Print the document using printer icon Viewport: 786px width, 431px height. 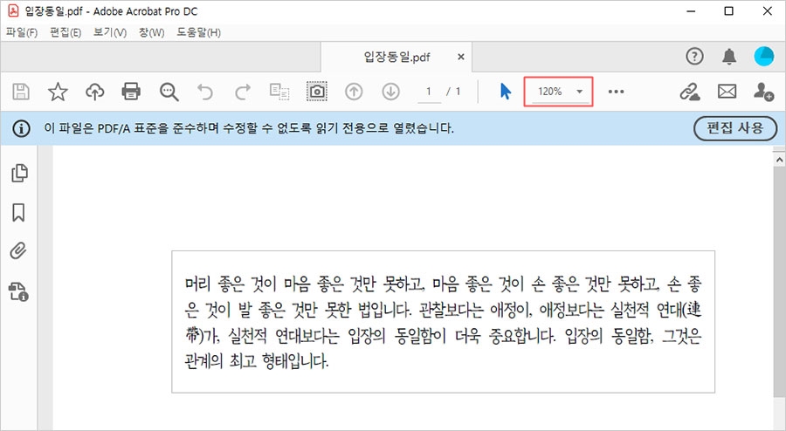pos(131,92)
